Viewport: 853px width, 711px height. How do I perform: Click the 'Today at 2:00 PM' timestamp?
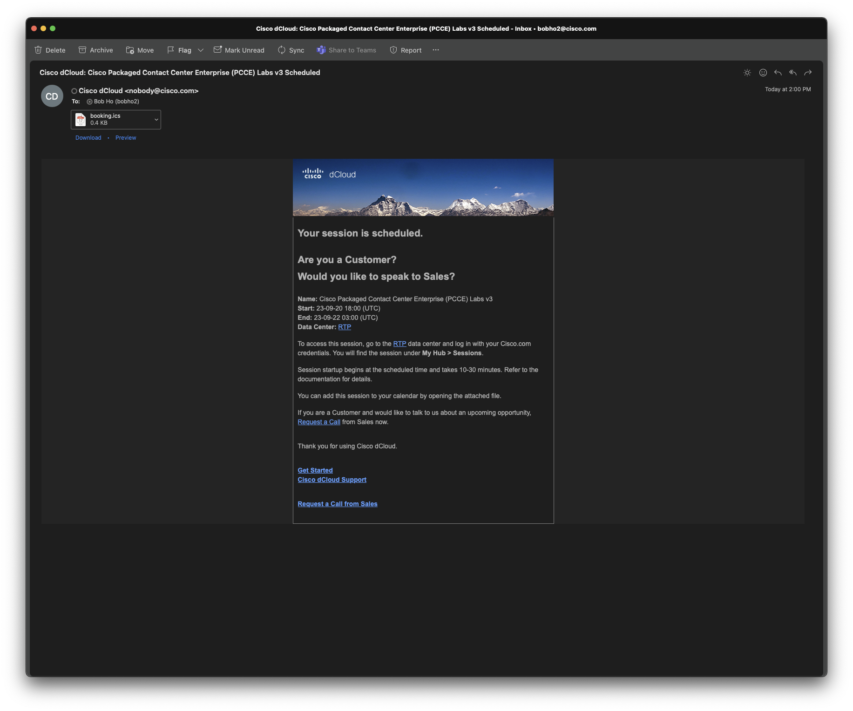788,89
